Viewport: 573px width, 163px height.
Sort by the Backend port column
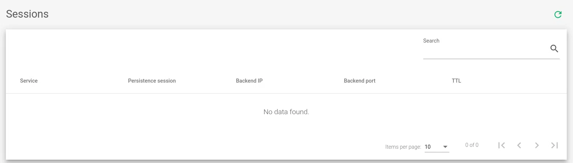(360, 81)
